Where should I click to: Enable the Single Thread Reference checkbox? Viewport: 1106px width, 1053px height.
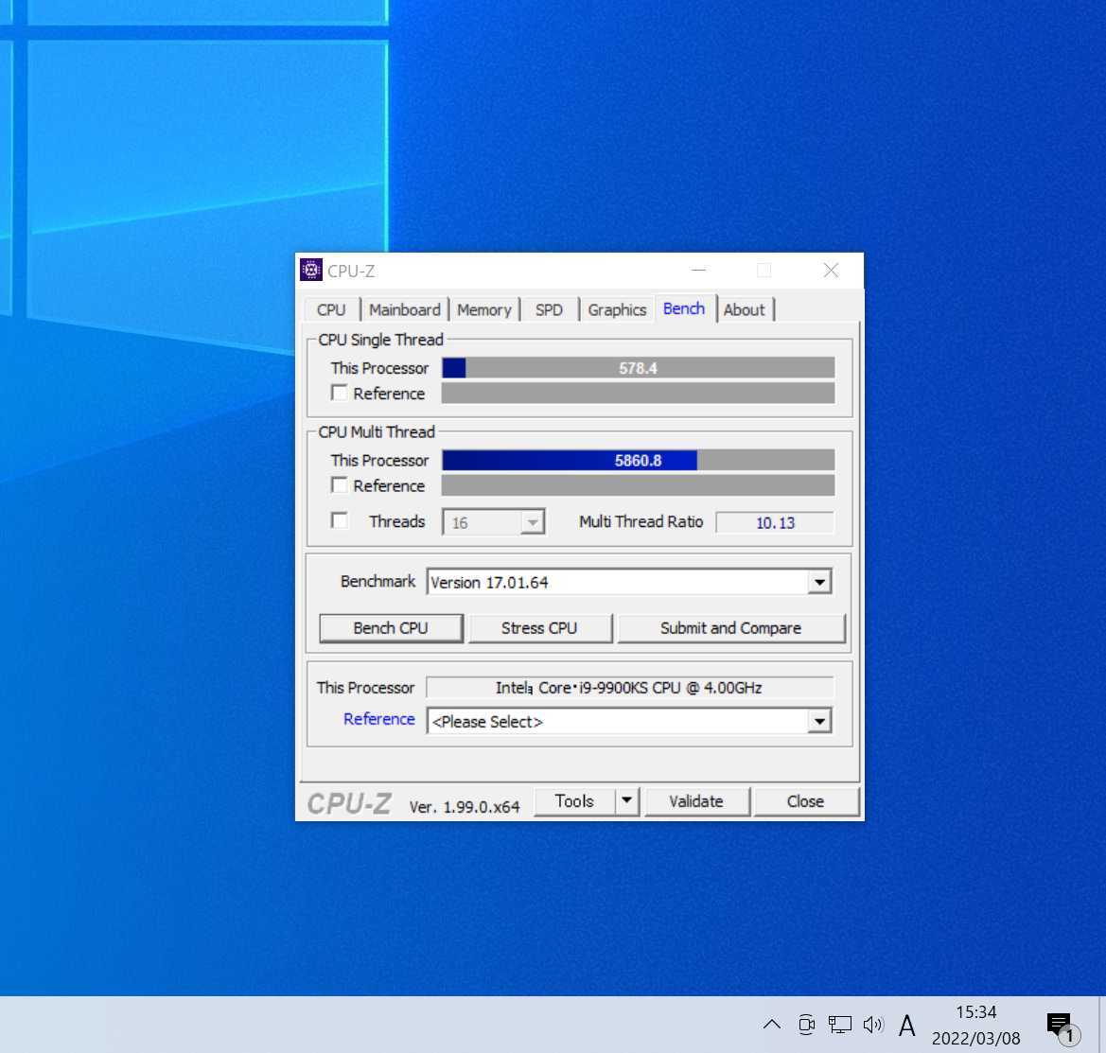click(x=340, y=393)
